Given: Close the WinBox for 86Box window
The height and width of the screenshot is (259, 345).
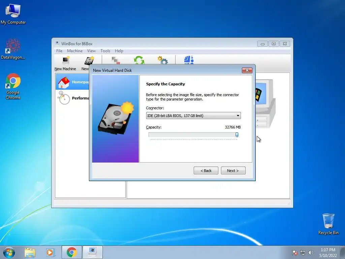Looking at the screenshot, I should tap(285, 44).
